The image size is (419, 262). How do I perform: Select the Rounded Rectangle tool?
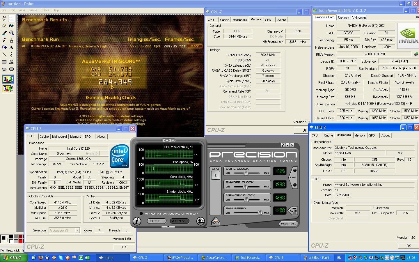pos(12,69)
